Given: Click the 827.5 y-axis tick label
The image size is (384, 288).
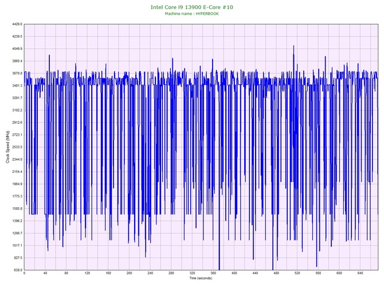Looking at the screenshot, I should point(18,258).
